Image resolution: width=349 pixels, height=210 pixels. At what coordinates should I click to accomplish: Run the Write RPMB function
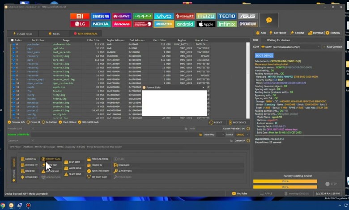click(x=73, y=168)
